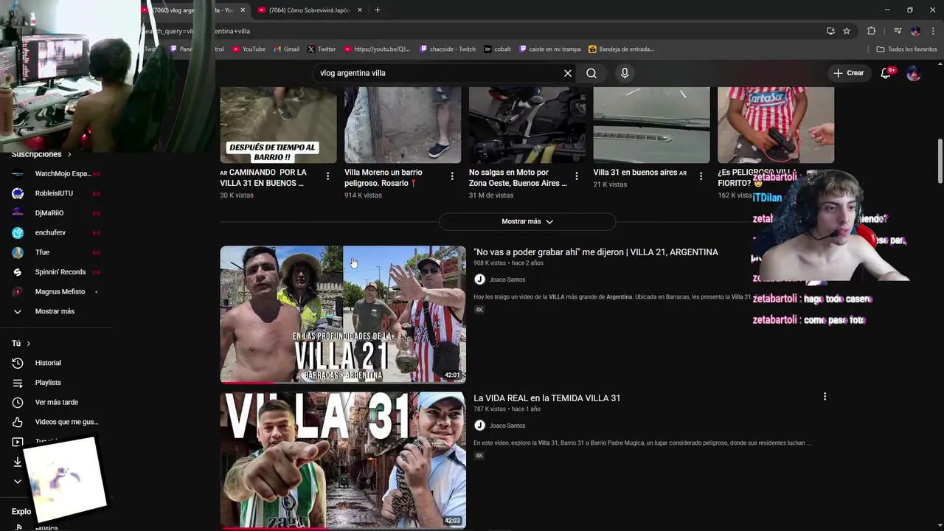Open options for No salgas en Moto video

coord(577,176)
